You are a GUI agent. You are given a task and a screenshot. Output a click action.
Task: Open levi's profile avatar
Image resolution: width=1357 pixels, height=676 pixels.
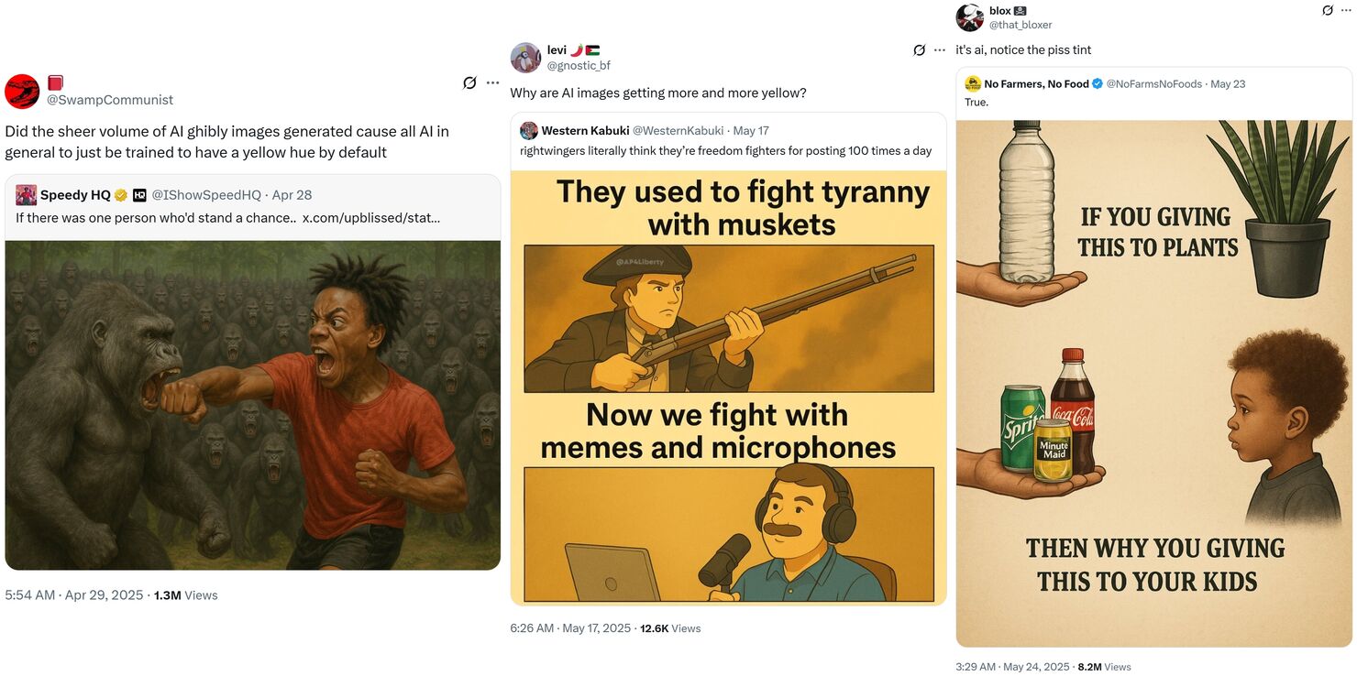pyautogui.click(x=525, y=58)
